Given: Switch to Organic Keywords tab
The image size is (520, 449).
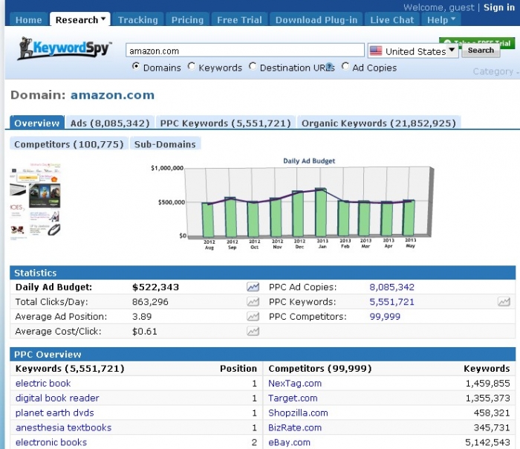Looking at the screenshot, I should (378, 123).
